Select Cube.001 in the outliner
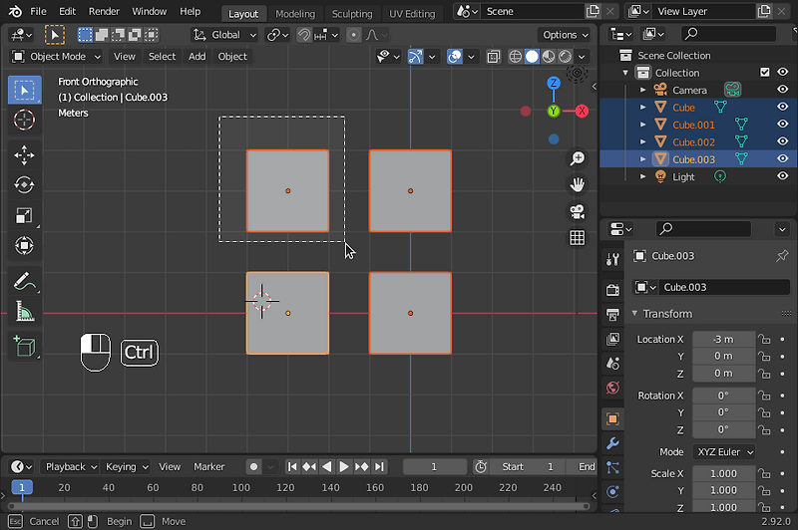This screenshot has width=798, height=530. point(693,125)
